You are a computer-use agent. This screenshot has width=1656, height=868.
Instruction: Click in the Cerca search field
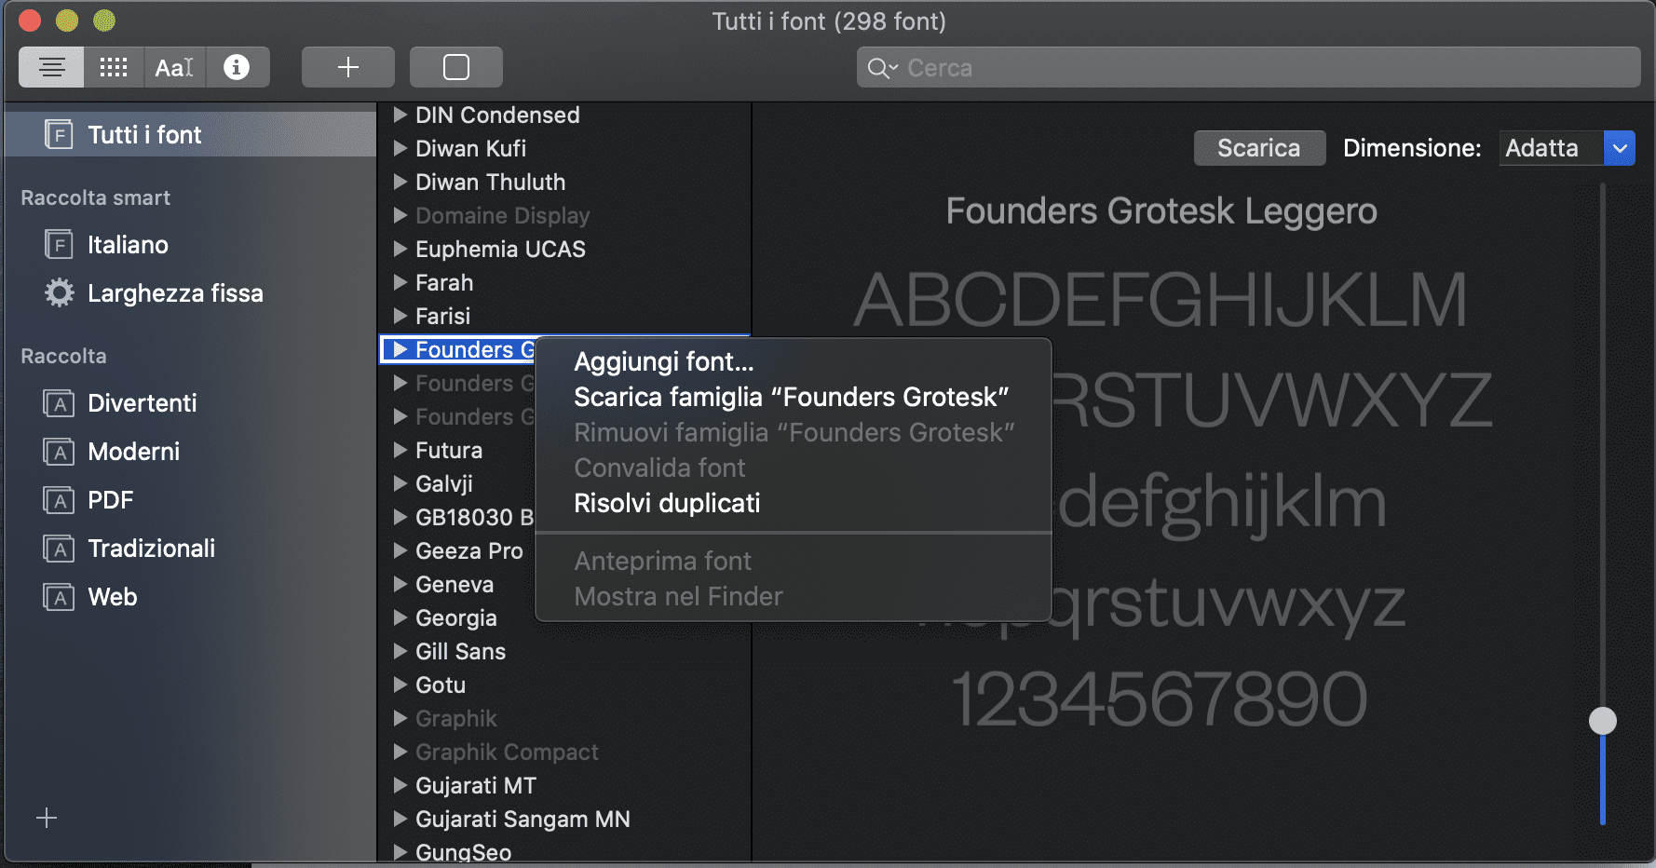[1248, 67]
